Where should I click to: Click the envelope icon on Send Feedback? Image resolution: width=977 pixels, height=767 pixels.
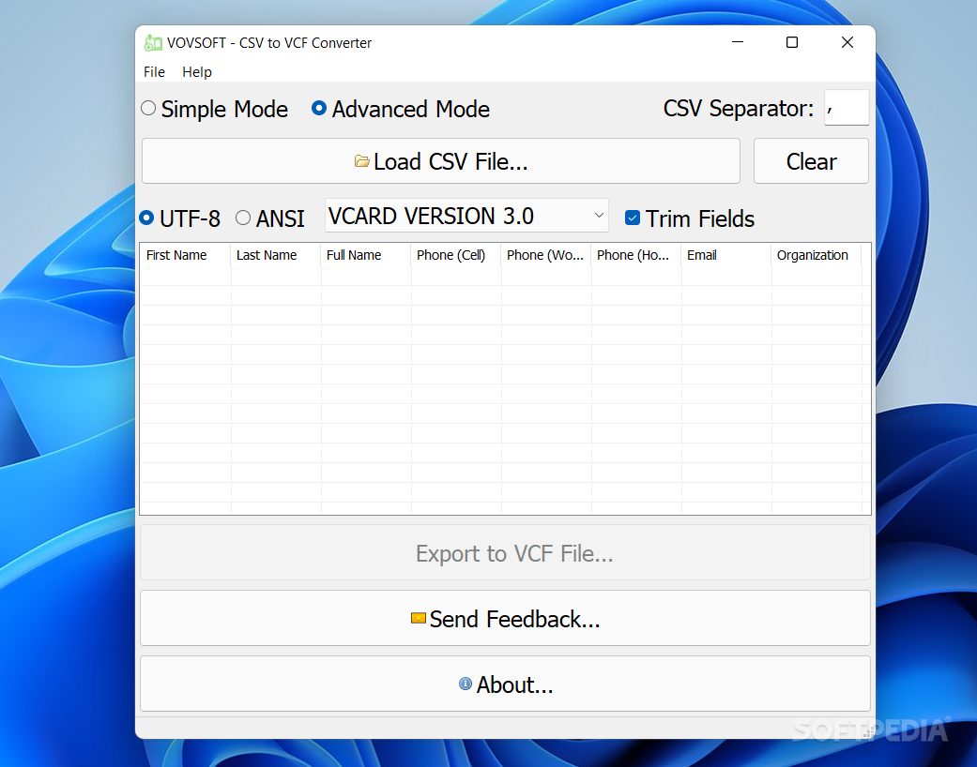pos(418,618)
